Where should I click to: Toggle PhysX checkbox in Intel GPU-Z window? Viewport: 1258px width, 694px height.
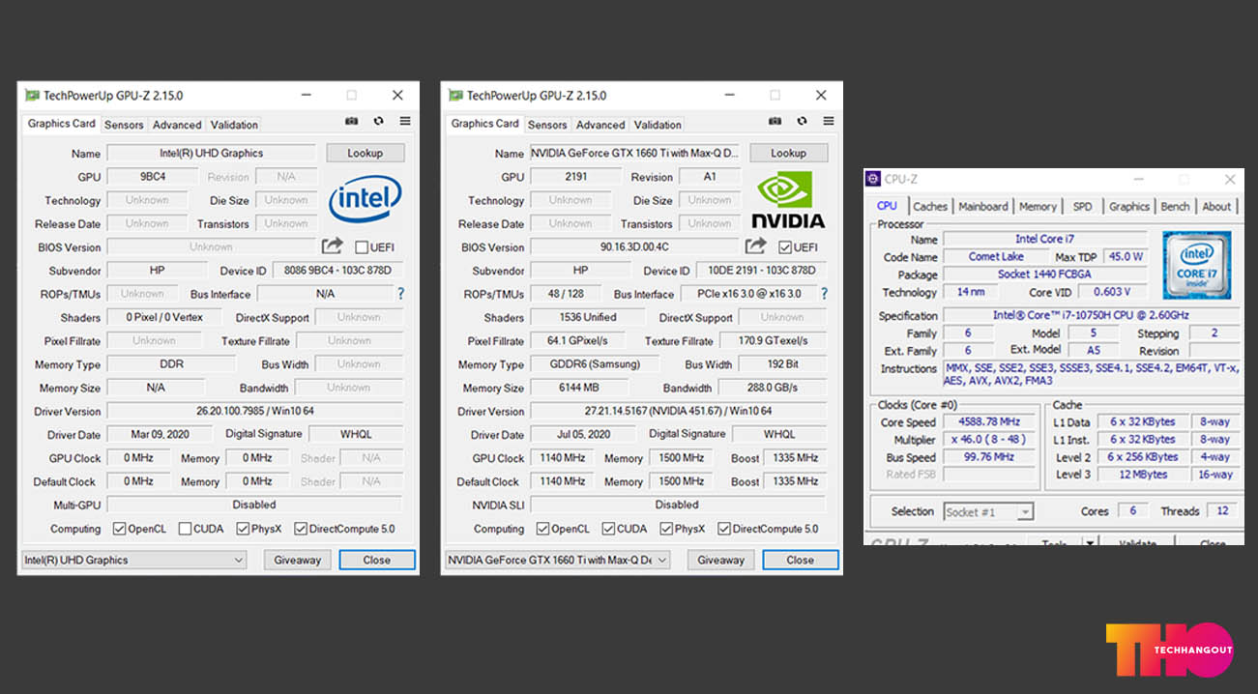pyautogui.click(x=242, y=529)
